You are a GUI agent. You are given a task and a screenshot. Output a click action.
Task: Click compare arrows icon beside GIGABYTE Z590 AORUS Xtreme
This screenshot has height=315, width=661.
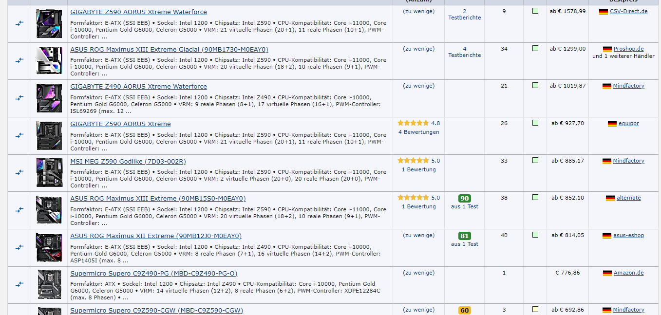click(19, 135)
